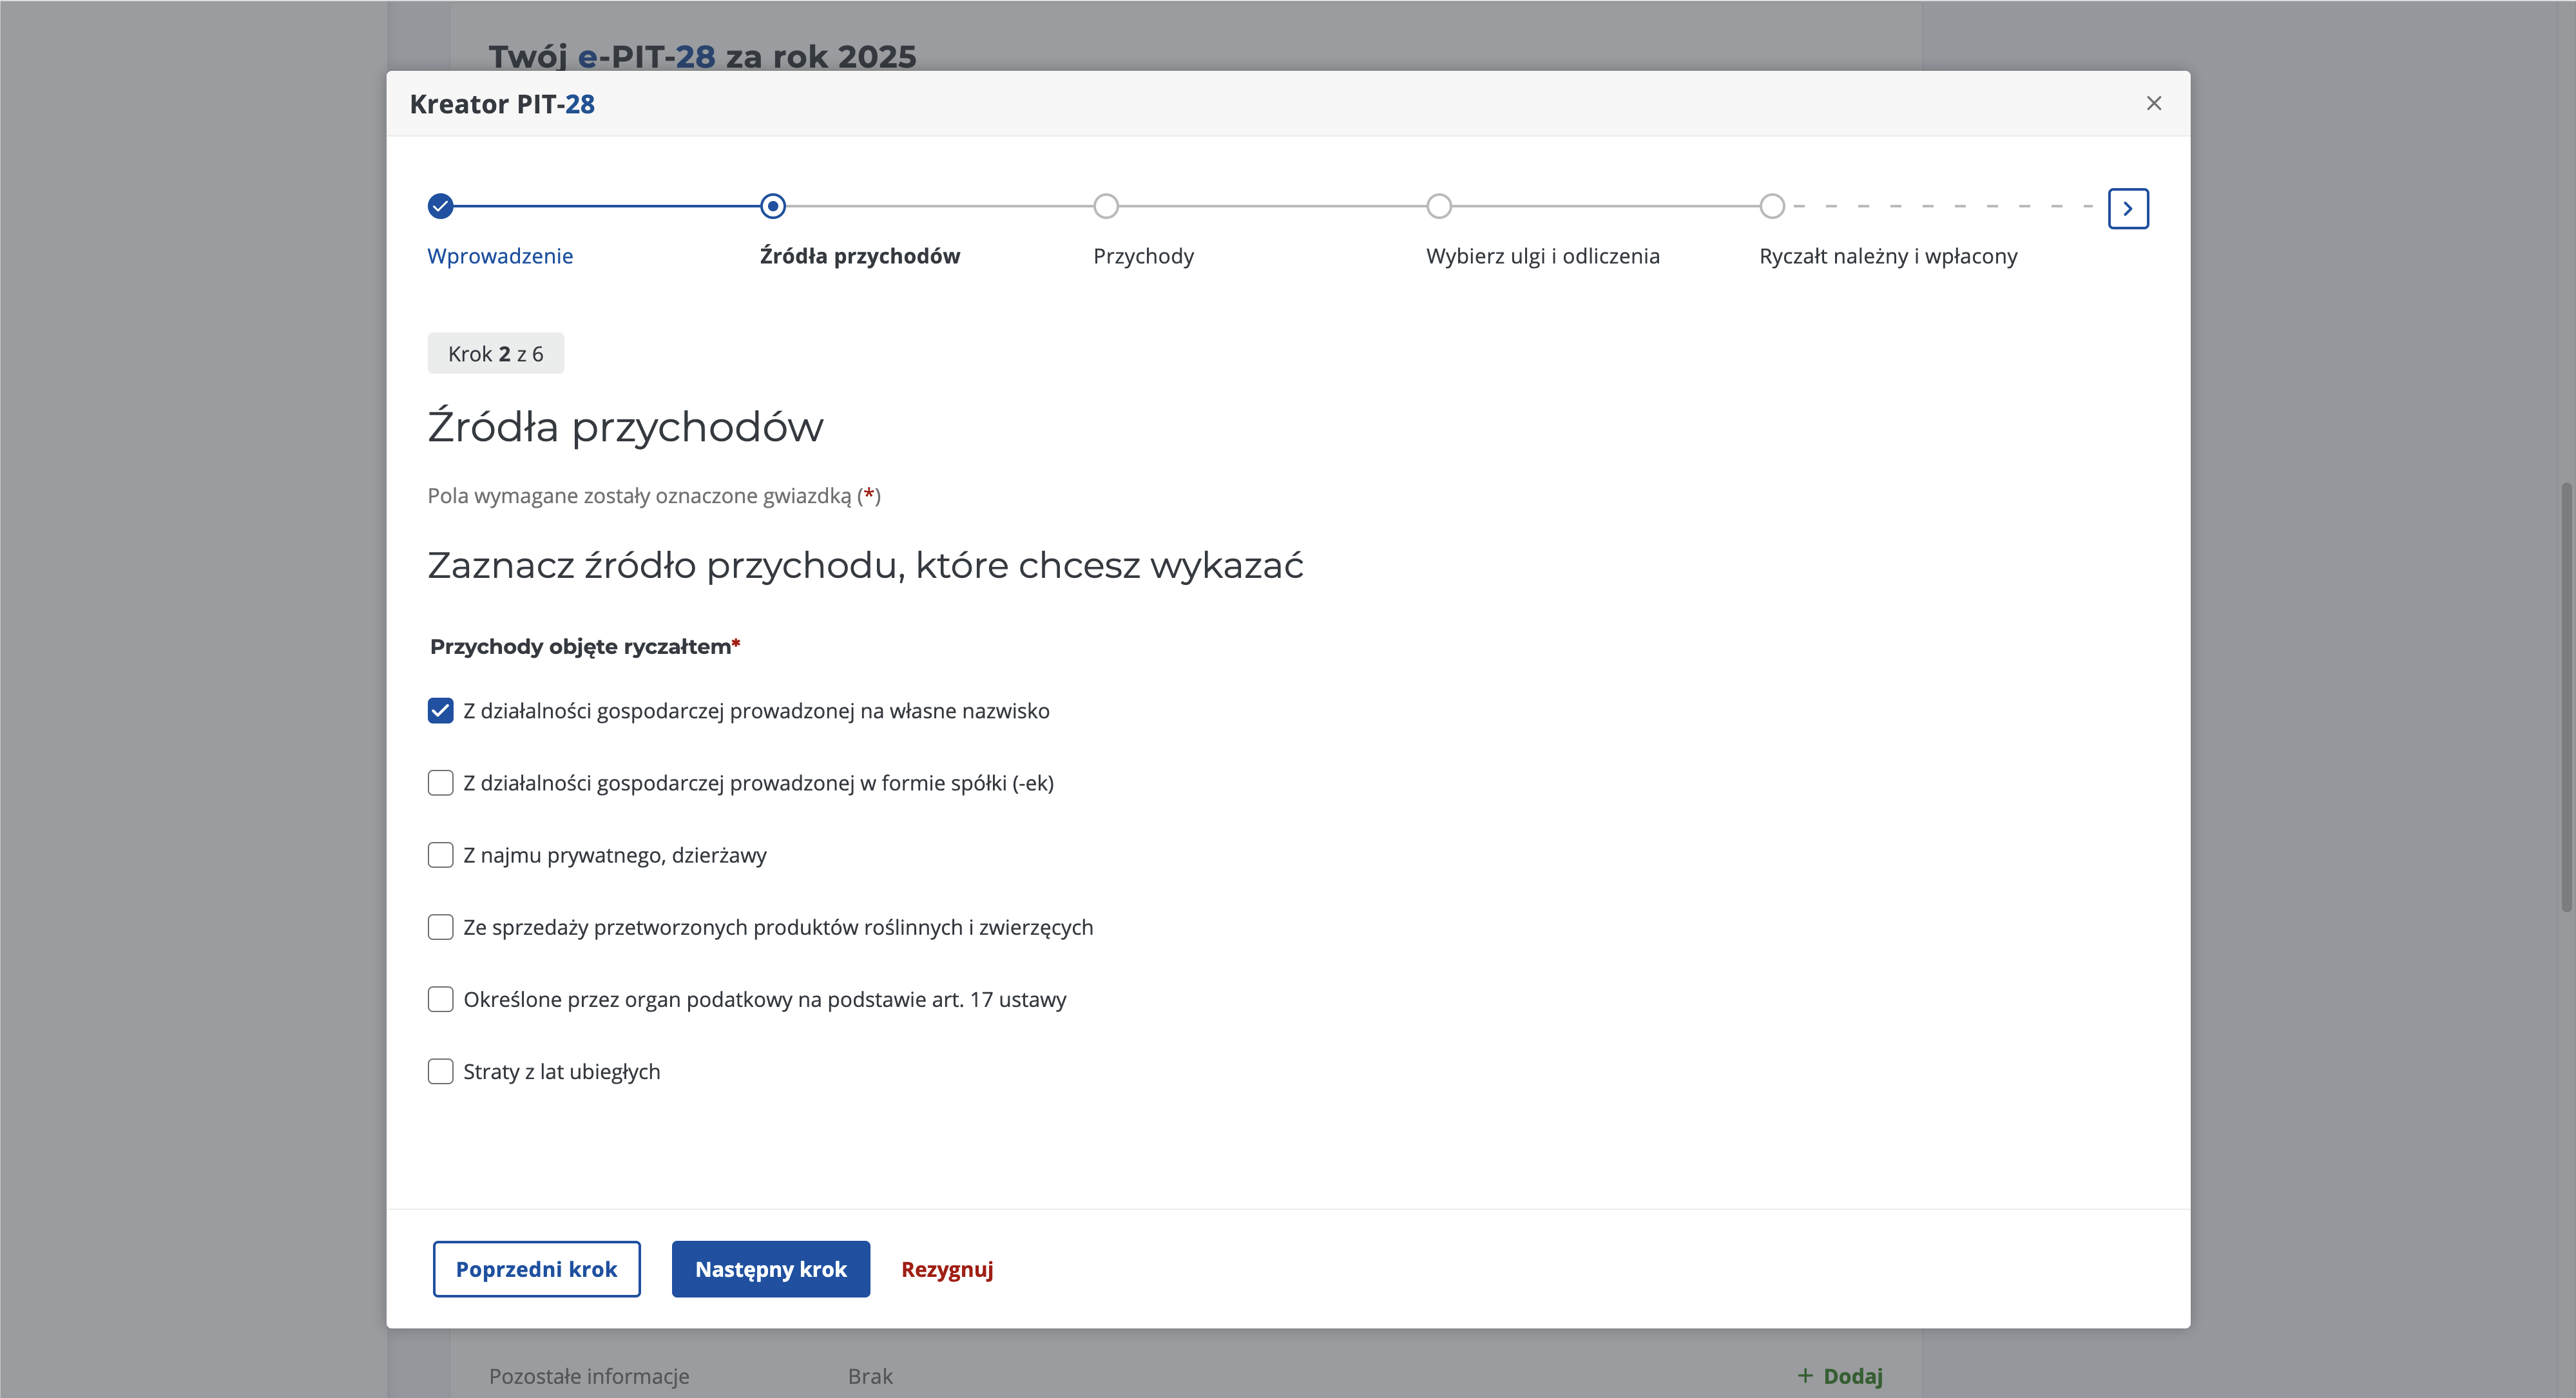Click the plus Dodaj link in background

click(1840, 1376)
